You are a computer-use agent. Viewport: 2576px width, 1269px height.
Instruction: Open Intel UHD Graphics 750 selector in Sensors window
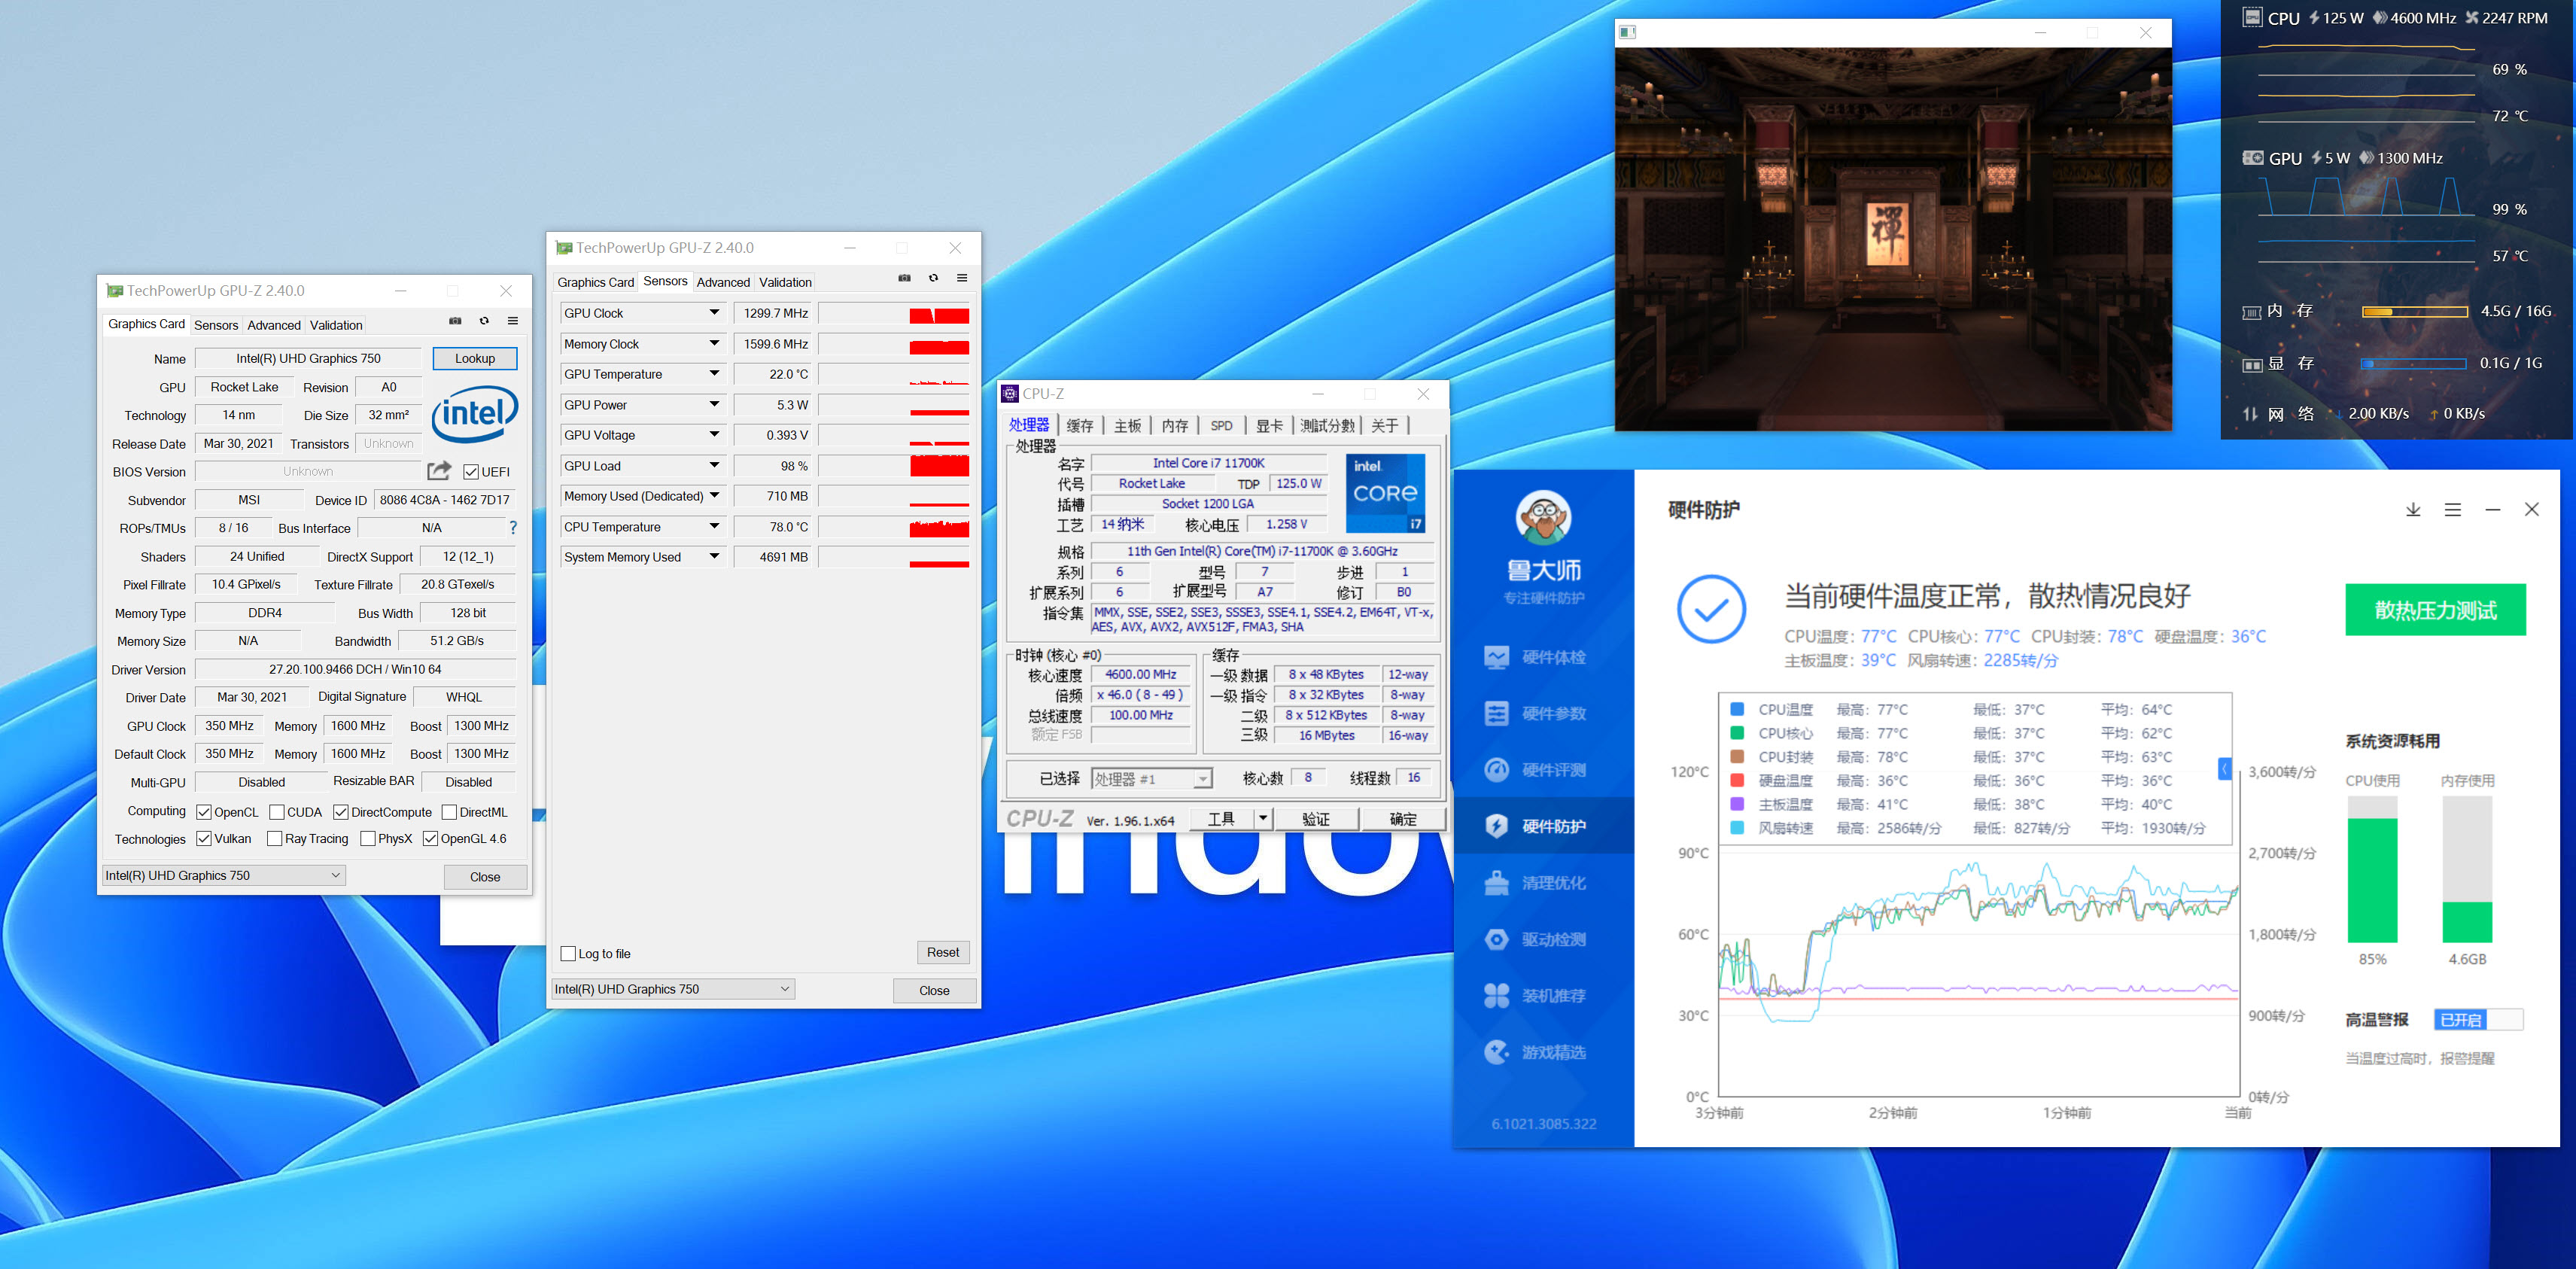click(672, 989)
